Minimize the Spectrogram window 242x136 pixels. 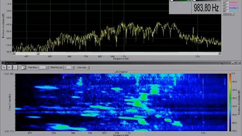click(233, 63)
